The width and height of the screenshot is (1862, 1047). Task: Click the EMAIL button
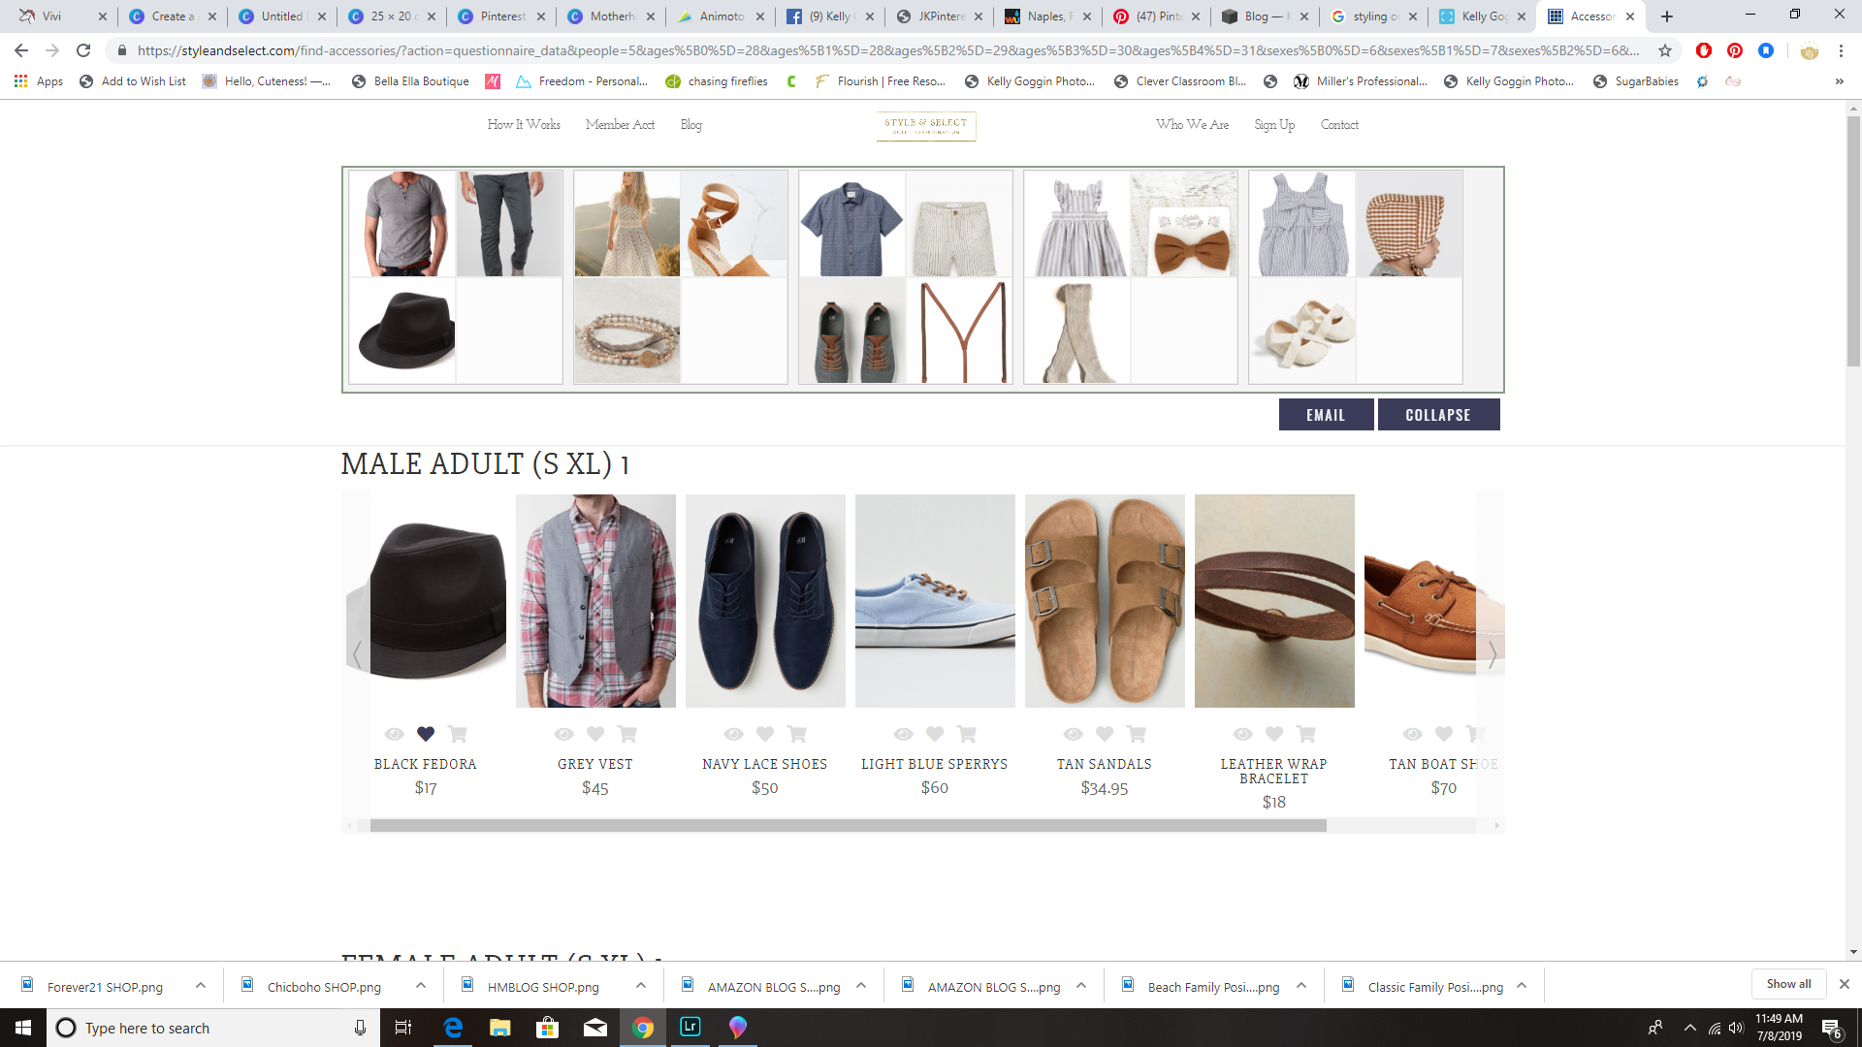(x=1326, y=415)
